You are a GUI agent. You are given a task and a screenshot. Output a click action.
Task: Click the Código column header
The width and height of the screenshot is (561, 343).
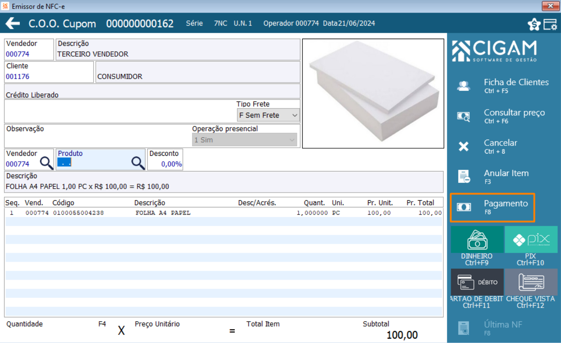[63, 203]
